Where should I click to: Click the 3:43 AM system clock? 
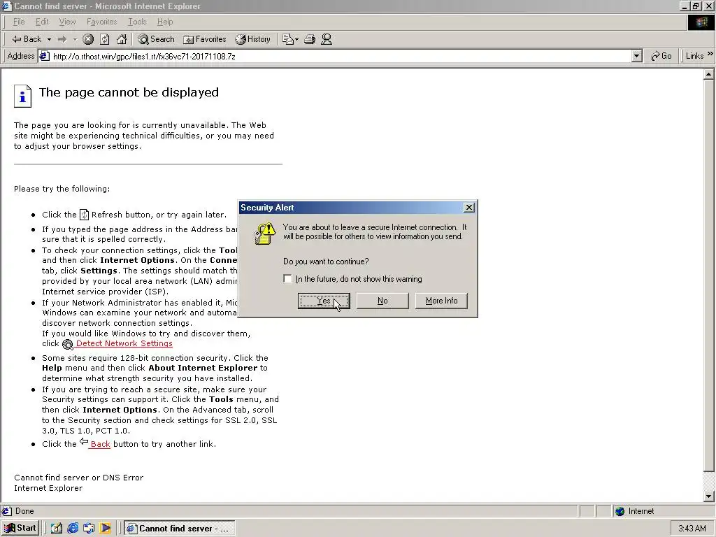tap(692, 529)
